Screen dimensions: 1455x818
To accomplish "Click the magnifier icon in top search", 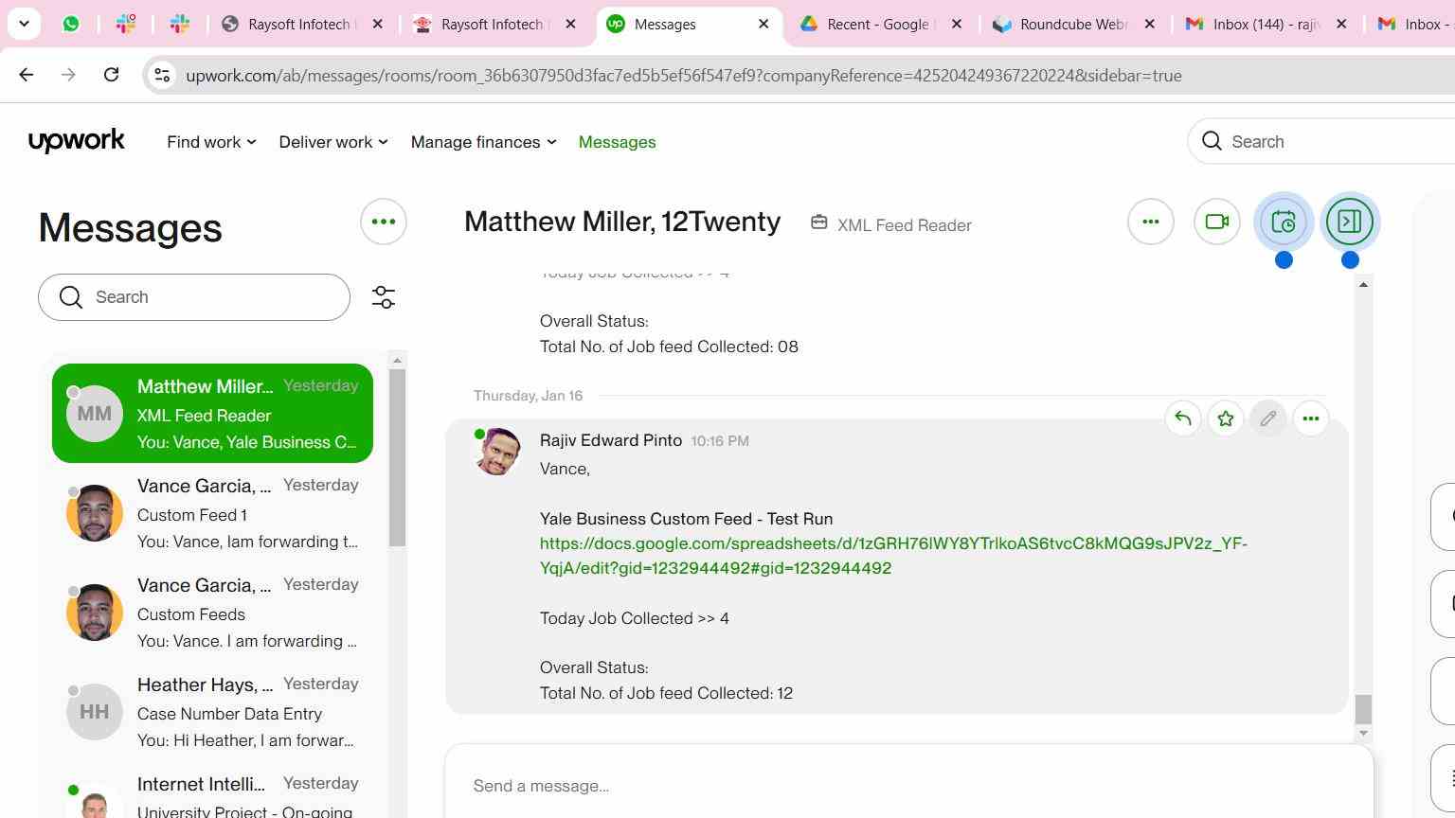I will [x=1212, y=141].
